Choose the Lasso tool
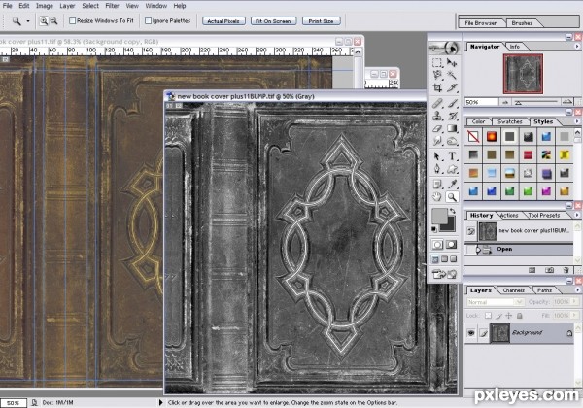 pyautogui.click(x=437, y=76)
